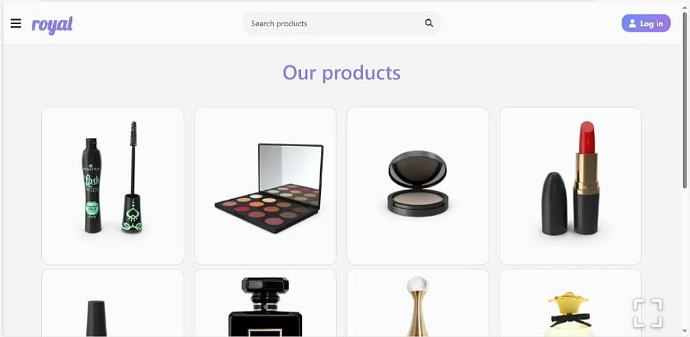Click the royal logo

tap(52, 25)
